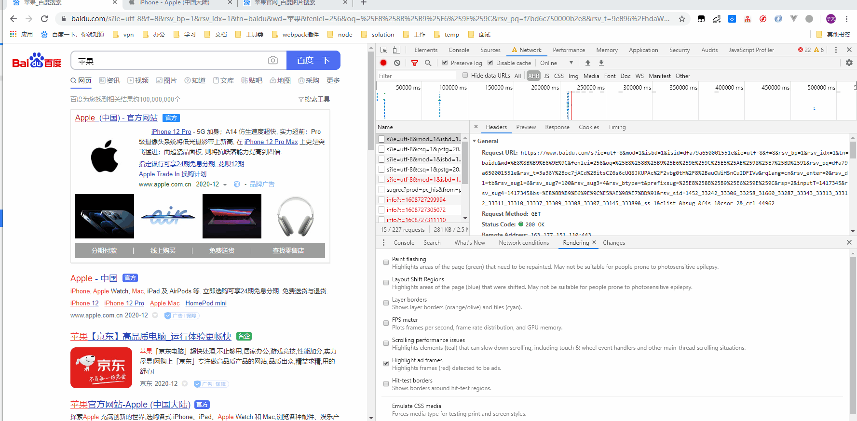This screenshot has height=421, width=857.
Task: Click the export HAR download arrow icon
Action: [x=601, y=63]
